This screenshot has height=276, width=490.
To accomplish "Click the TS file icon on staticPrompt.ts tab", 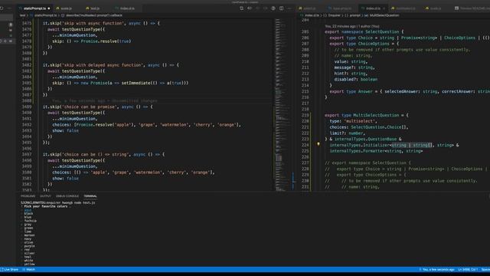I will [x=21, y=8].
